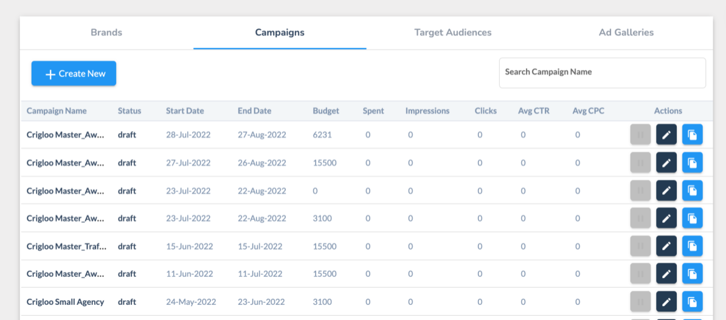Switch to the Brands tab
The width and height of the screenshot is (726, 320).
pyautogui.click(x=106, y=33)
